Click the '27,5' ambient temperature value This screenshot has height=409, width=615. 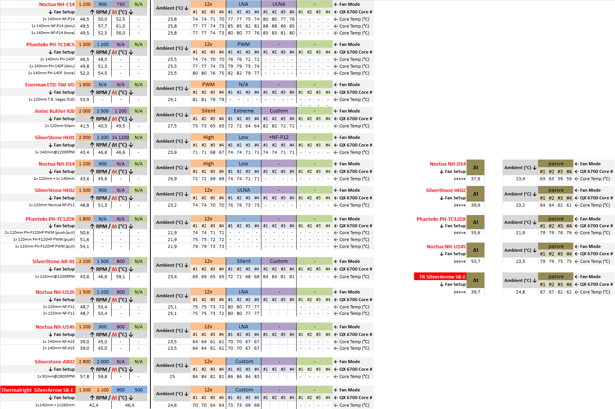click(x=172, y=126)
